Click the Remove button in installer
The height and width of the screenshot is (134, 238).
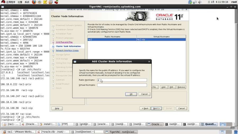pos(181,87)
